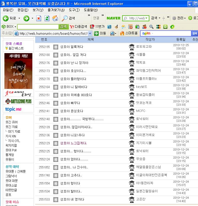This screenshot has height=206, width=198.
Task: Open the BOX toolbar dropdown arrow
Action: (x=15, y=27)
